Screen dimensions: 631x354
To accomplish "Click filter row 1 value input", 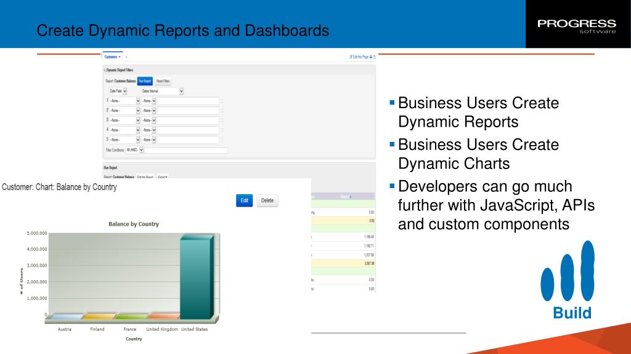I will [188, 101].
